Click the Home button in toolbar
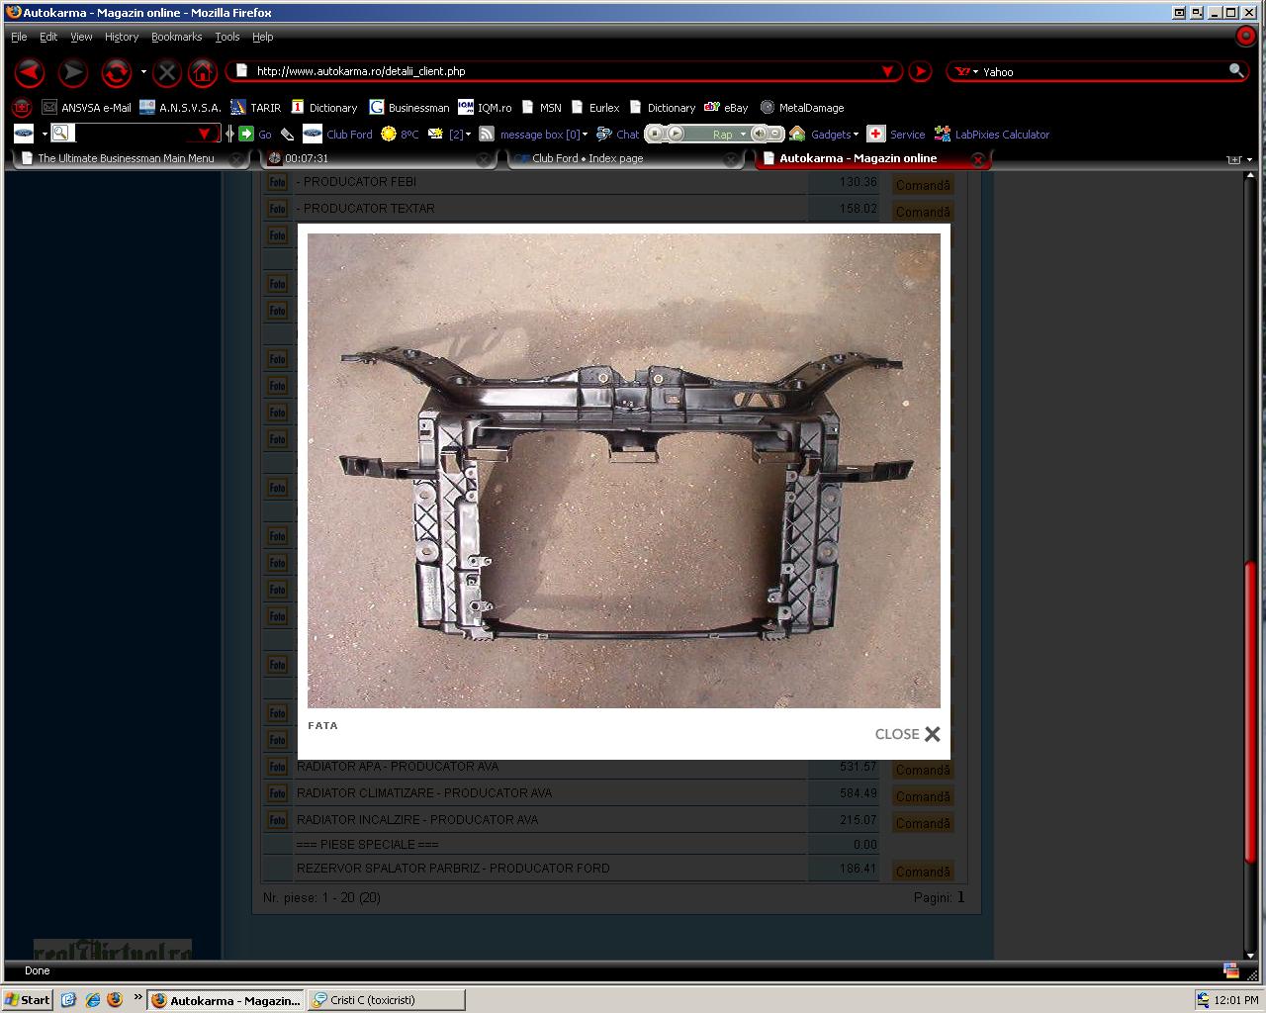This screenshot has width=1266, height=1013. click(202, 72)
